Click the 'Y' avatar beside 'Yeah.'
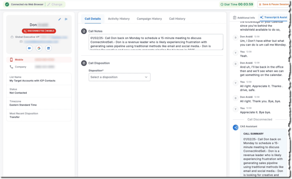 [236, 53]
